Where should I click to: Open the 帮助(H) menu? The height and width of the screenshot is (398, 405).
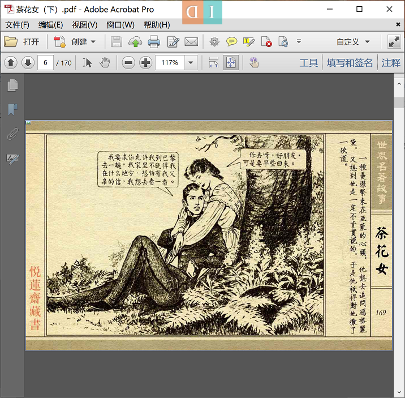pyautogui.click(x=157, y=25)
